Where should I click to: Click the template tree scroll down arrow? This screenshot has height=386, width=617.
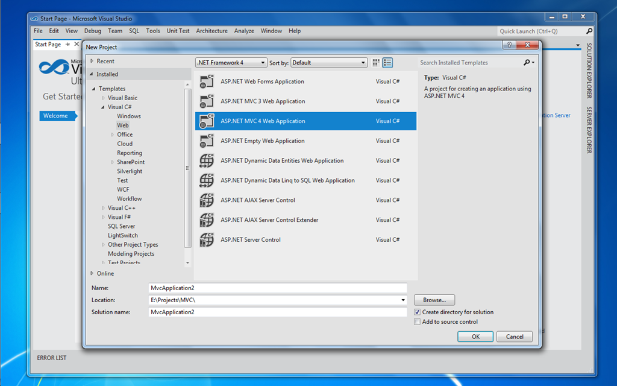click(x=188, y=263)
